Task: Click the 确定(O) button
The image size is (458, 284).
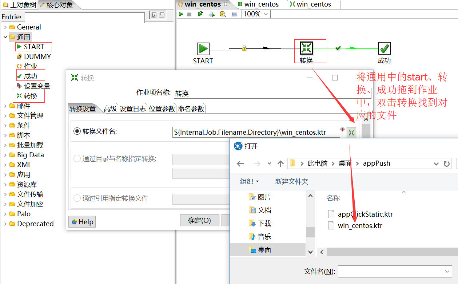Action: click(x=199, y=220)
